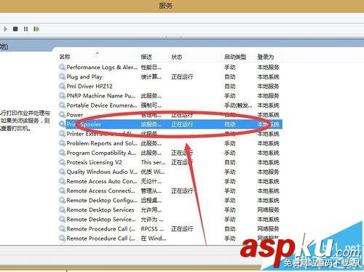Select the Remote Access Connecti... row
This screenshot has width=364, height=272.
coord(170,191)
